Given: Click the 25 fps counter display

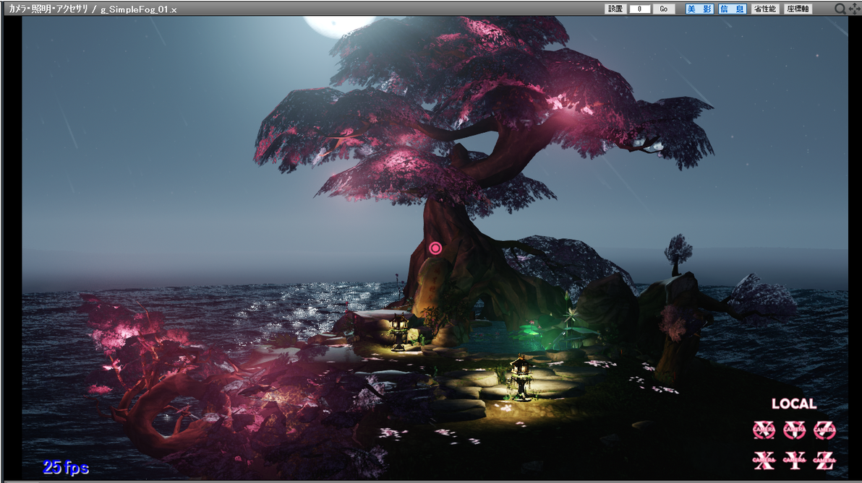Looking at the screenshot, I should pos(66,467).
